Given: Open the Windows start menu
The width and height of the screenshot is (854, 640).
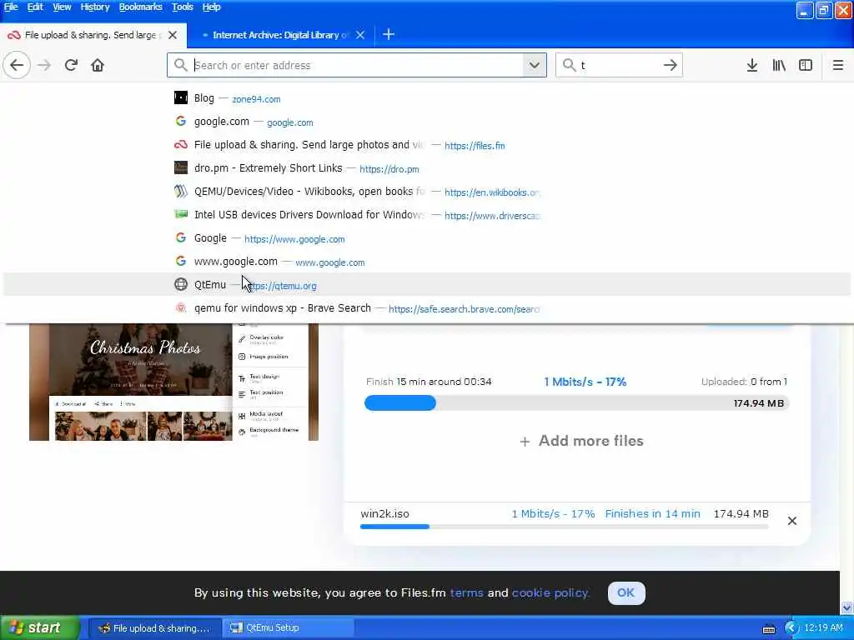Looking at the screenshot, I should [x=39, y=628].
